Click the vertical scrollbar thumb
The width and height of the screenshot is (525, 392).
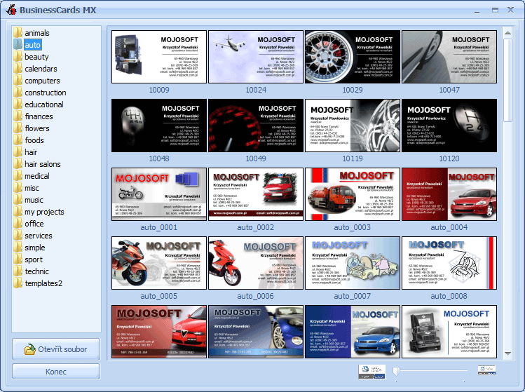507,81
